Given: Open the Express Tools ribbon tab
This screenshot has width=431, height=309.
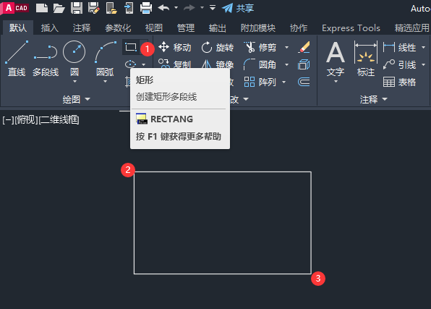Looking at the screenshot, I should (x=351, y=27).
